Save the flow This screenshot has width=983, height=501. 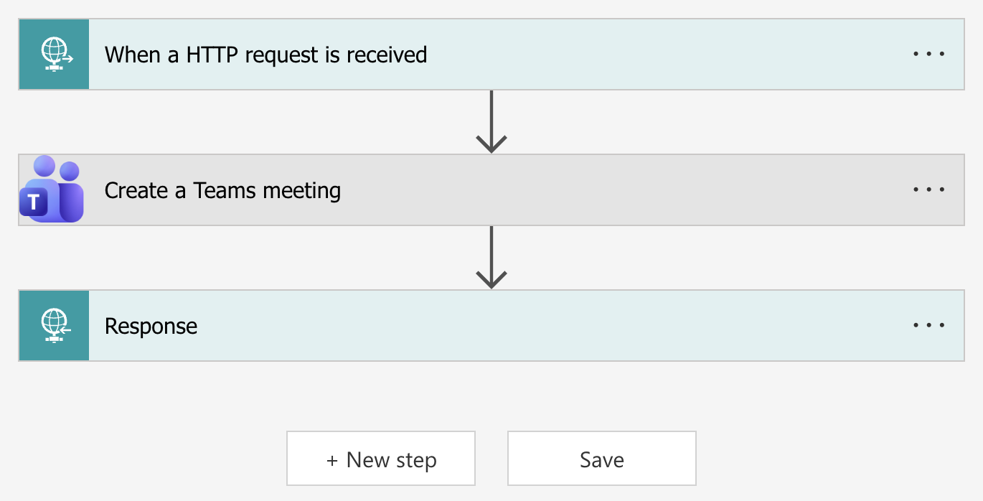point(602,459)
